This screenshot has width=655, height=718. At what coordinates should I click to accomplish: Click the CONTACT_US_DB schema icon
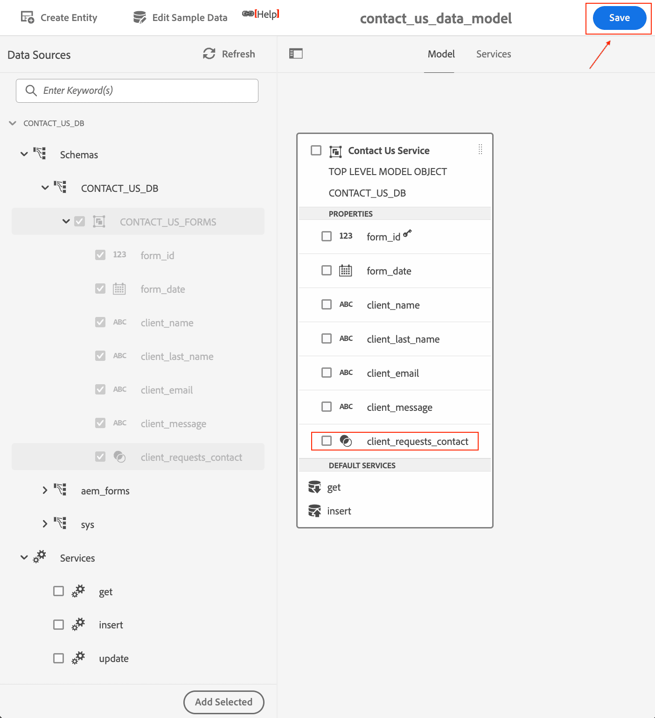tap(60, 187)
